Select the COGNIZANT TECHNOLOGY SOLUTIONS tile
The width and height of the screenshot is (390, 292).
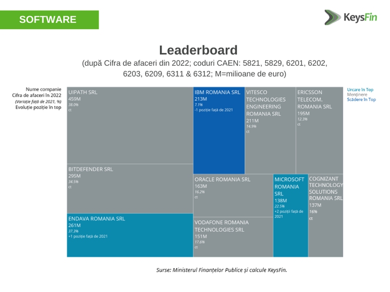325,215
